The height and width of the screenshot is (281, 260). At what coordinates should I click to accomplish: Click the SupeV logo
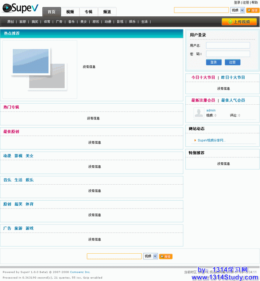tap(20, 8)
